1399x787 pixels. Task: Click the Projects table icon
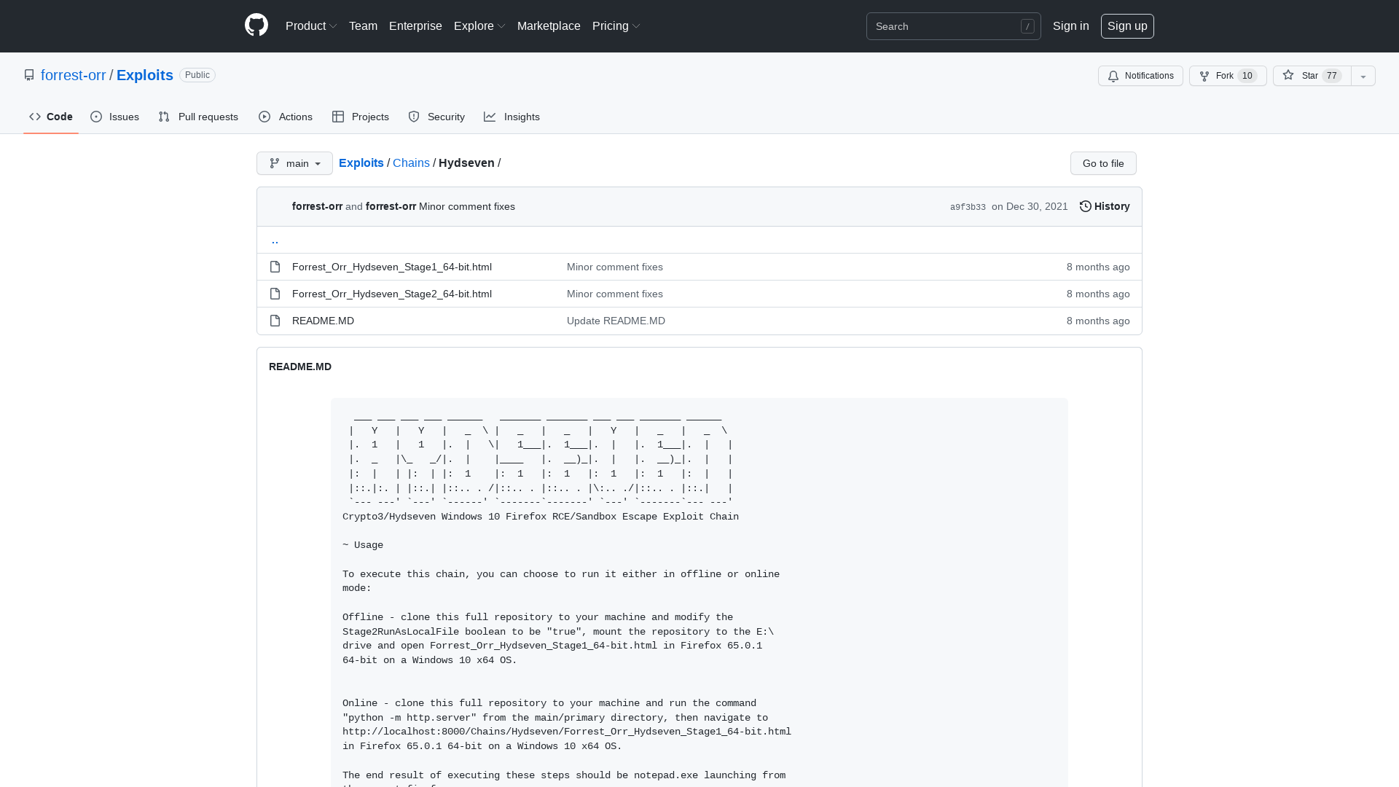pos(338,117)
